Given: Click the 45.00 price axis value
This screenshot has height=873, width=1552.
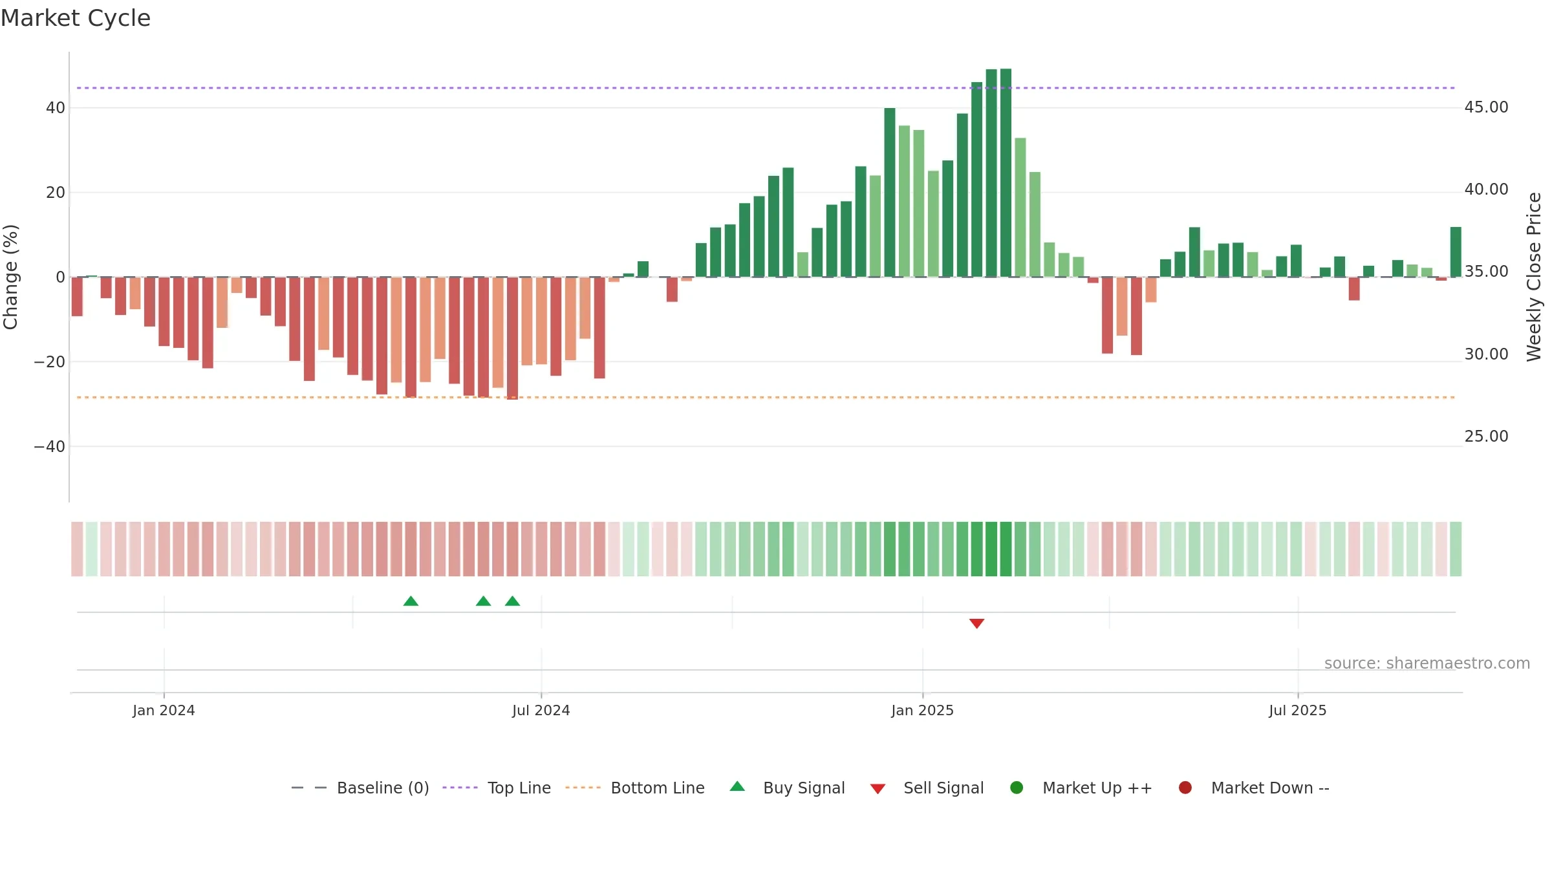Looking at the screenshot, I should click(x=1486, y=107).
